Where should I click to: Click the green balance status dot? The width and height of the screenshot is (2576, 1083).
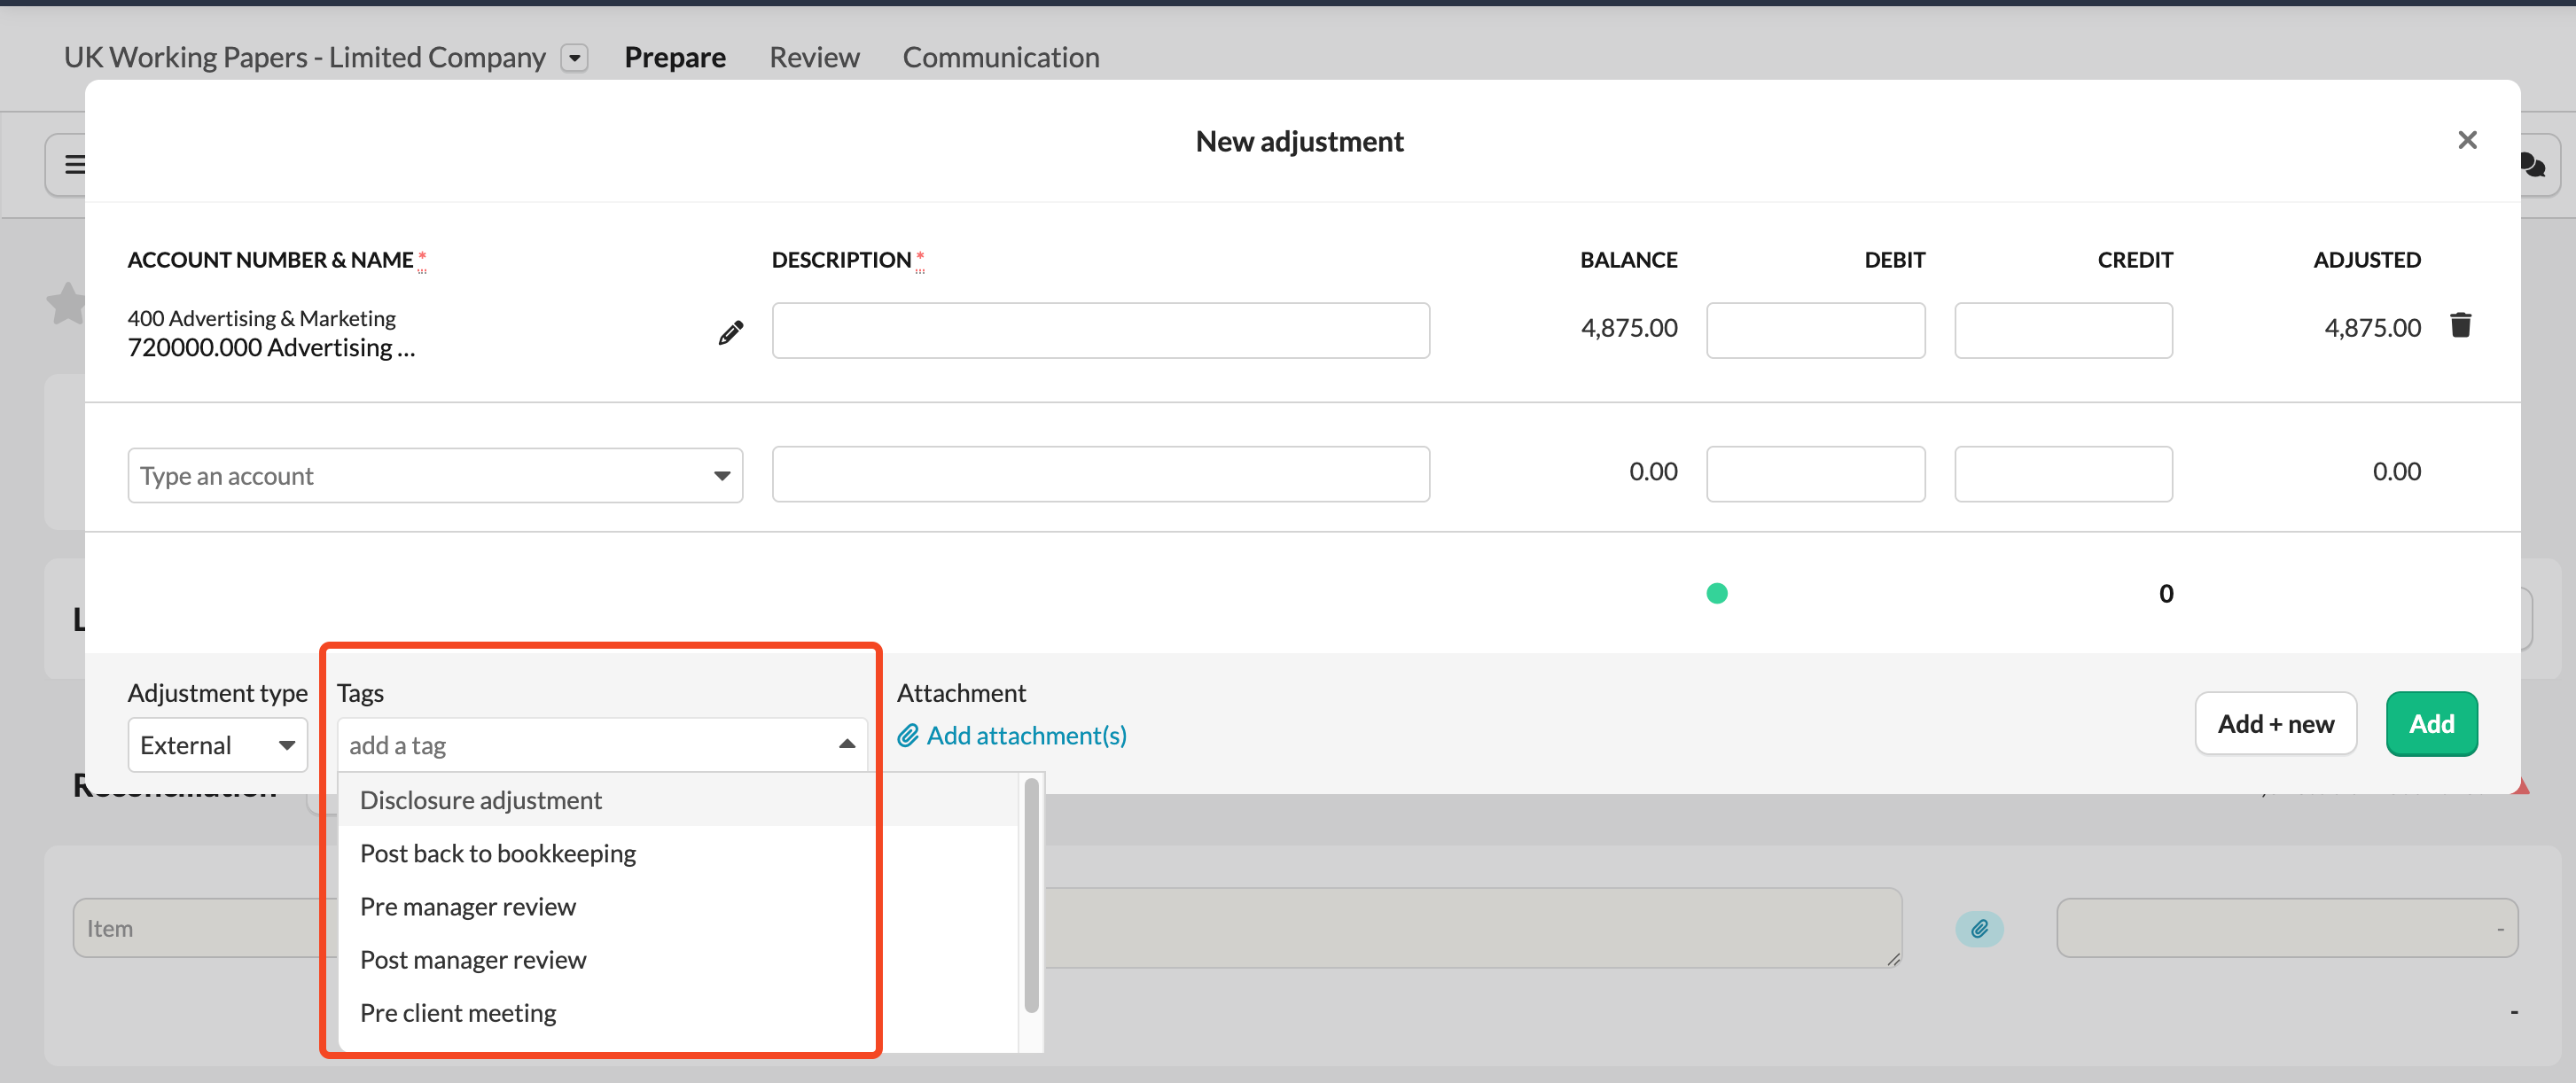point(1716,593)
